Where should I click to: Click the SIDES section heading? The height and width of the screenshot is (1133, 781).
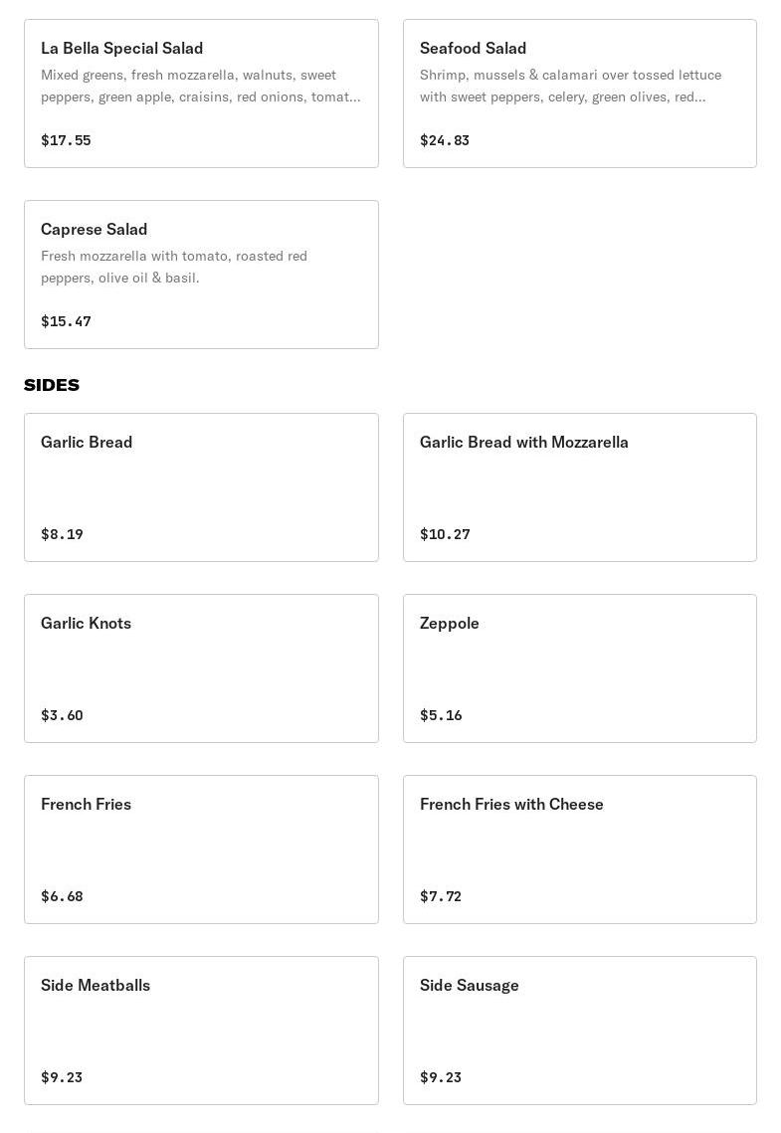52,385
